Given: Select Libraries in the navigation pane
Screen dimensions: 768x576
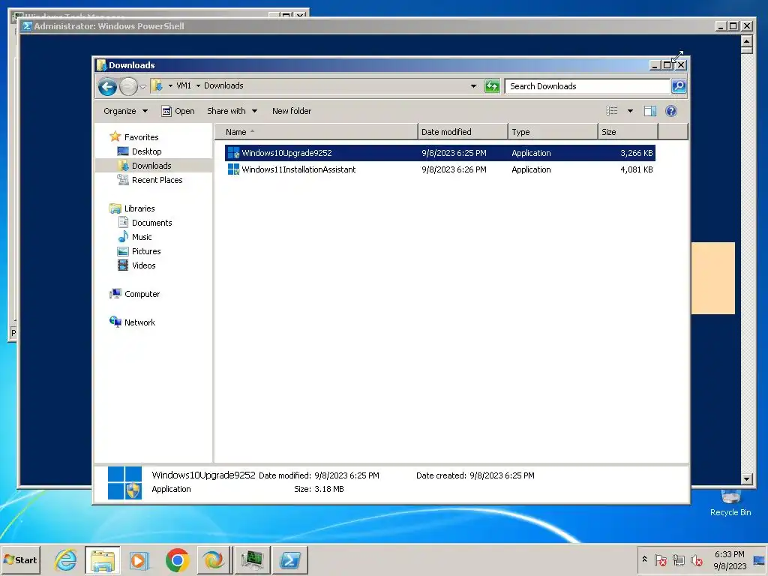Looking at the screenshot, I should (132, 208).
